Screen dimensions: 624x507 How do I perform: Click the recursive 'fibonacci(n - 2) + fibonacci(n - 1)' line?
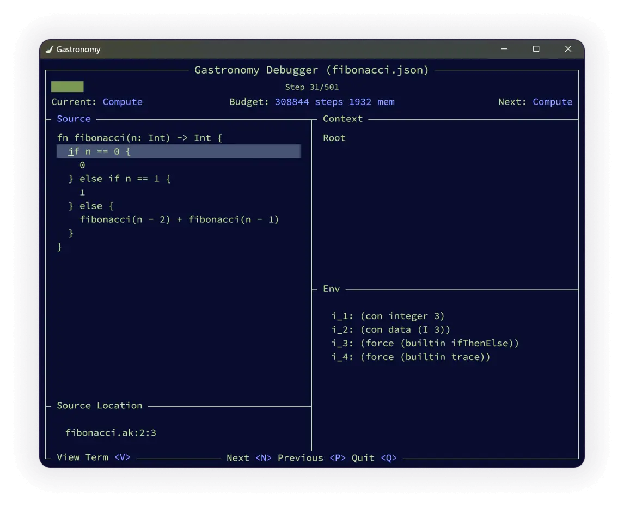pos(179,219)
